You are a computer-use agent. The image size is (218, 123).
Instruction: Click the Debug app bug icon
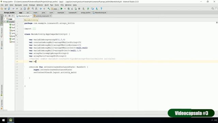coord(68,9)
